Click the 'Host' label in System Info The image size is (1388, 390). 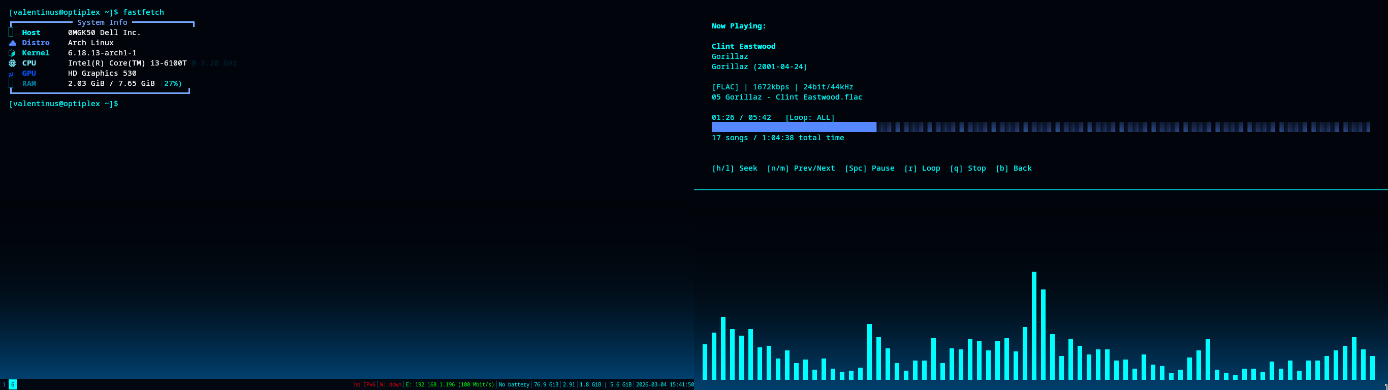(31, 33)
